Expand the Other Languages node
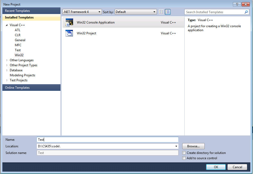Image resolution: width=253 pixels, height=174 pixels. point(7,60)
